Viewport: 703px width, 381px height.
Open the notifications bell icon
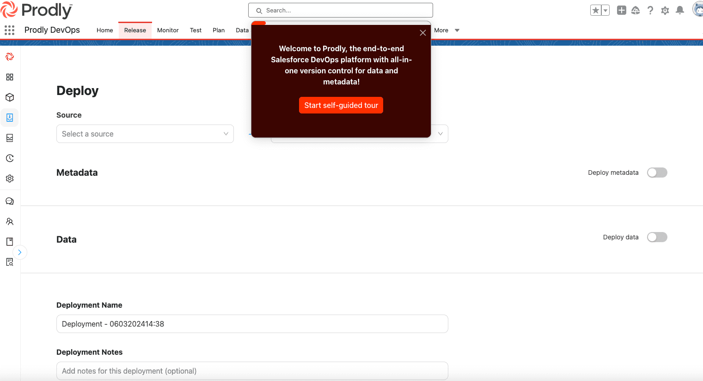tap(680, 10)
